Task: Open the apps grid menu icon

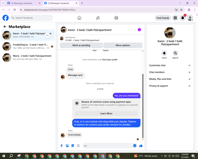Action: click(x=175, y=18)
